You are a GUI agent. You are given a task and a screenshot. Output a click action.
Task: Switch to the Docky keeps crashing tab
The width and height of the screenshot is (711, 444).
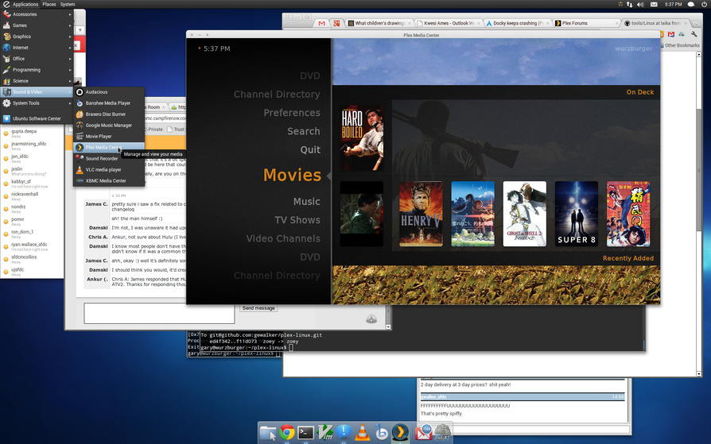pos(518,23)
